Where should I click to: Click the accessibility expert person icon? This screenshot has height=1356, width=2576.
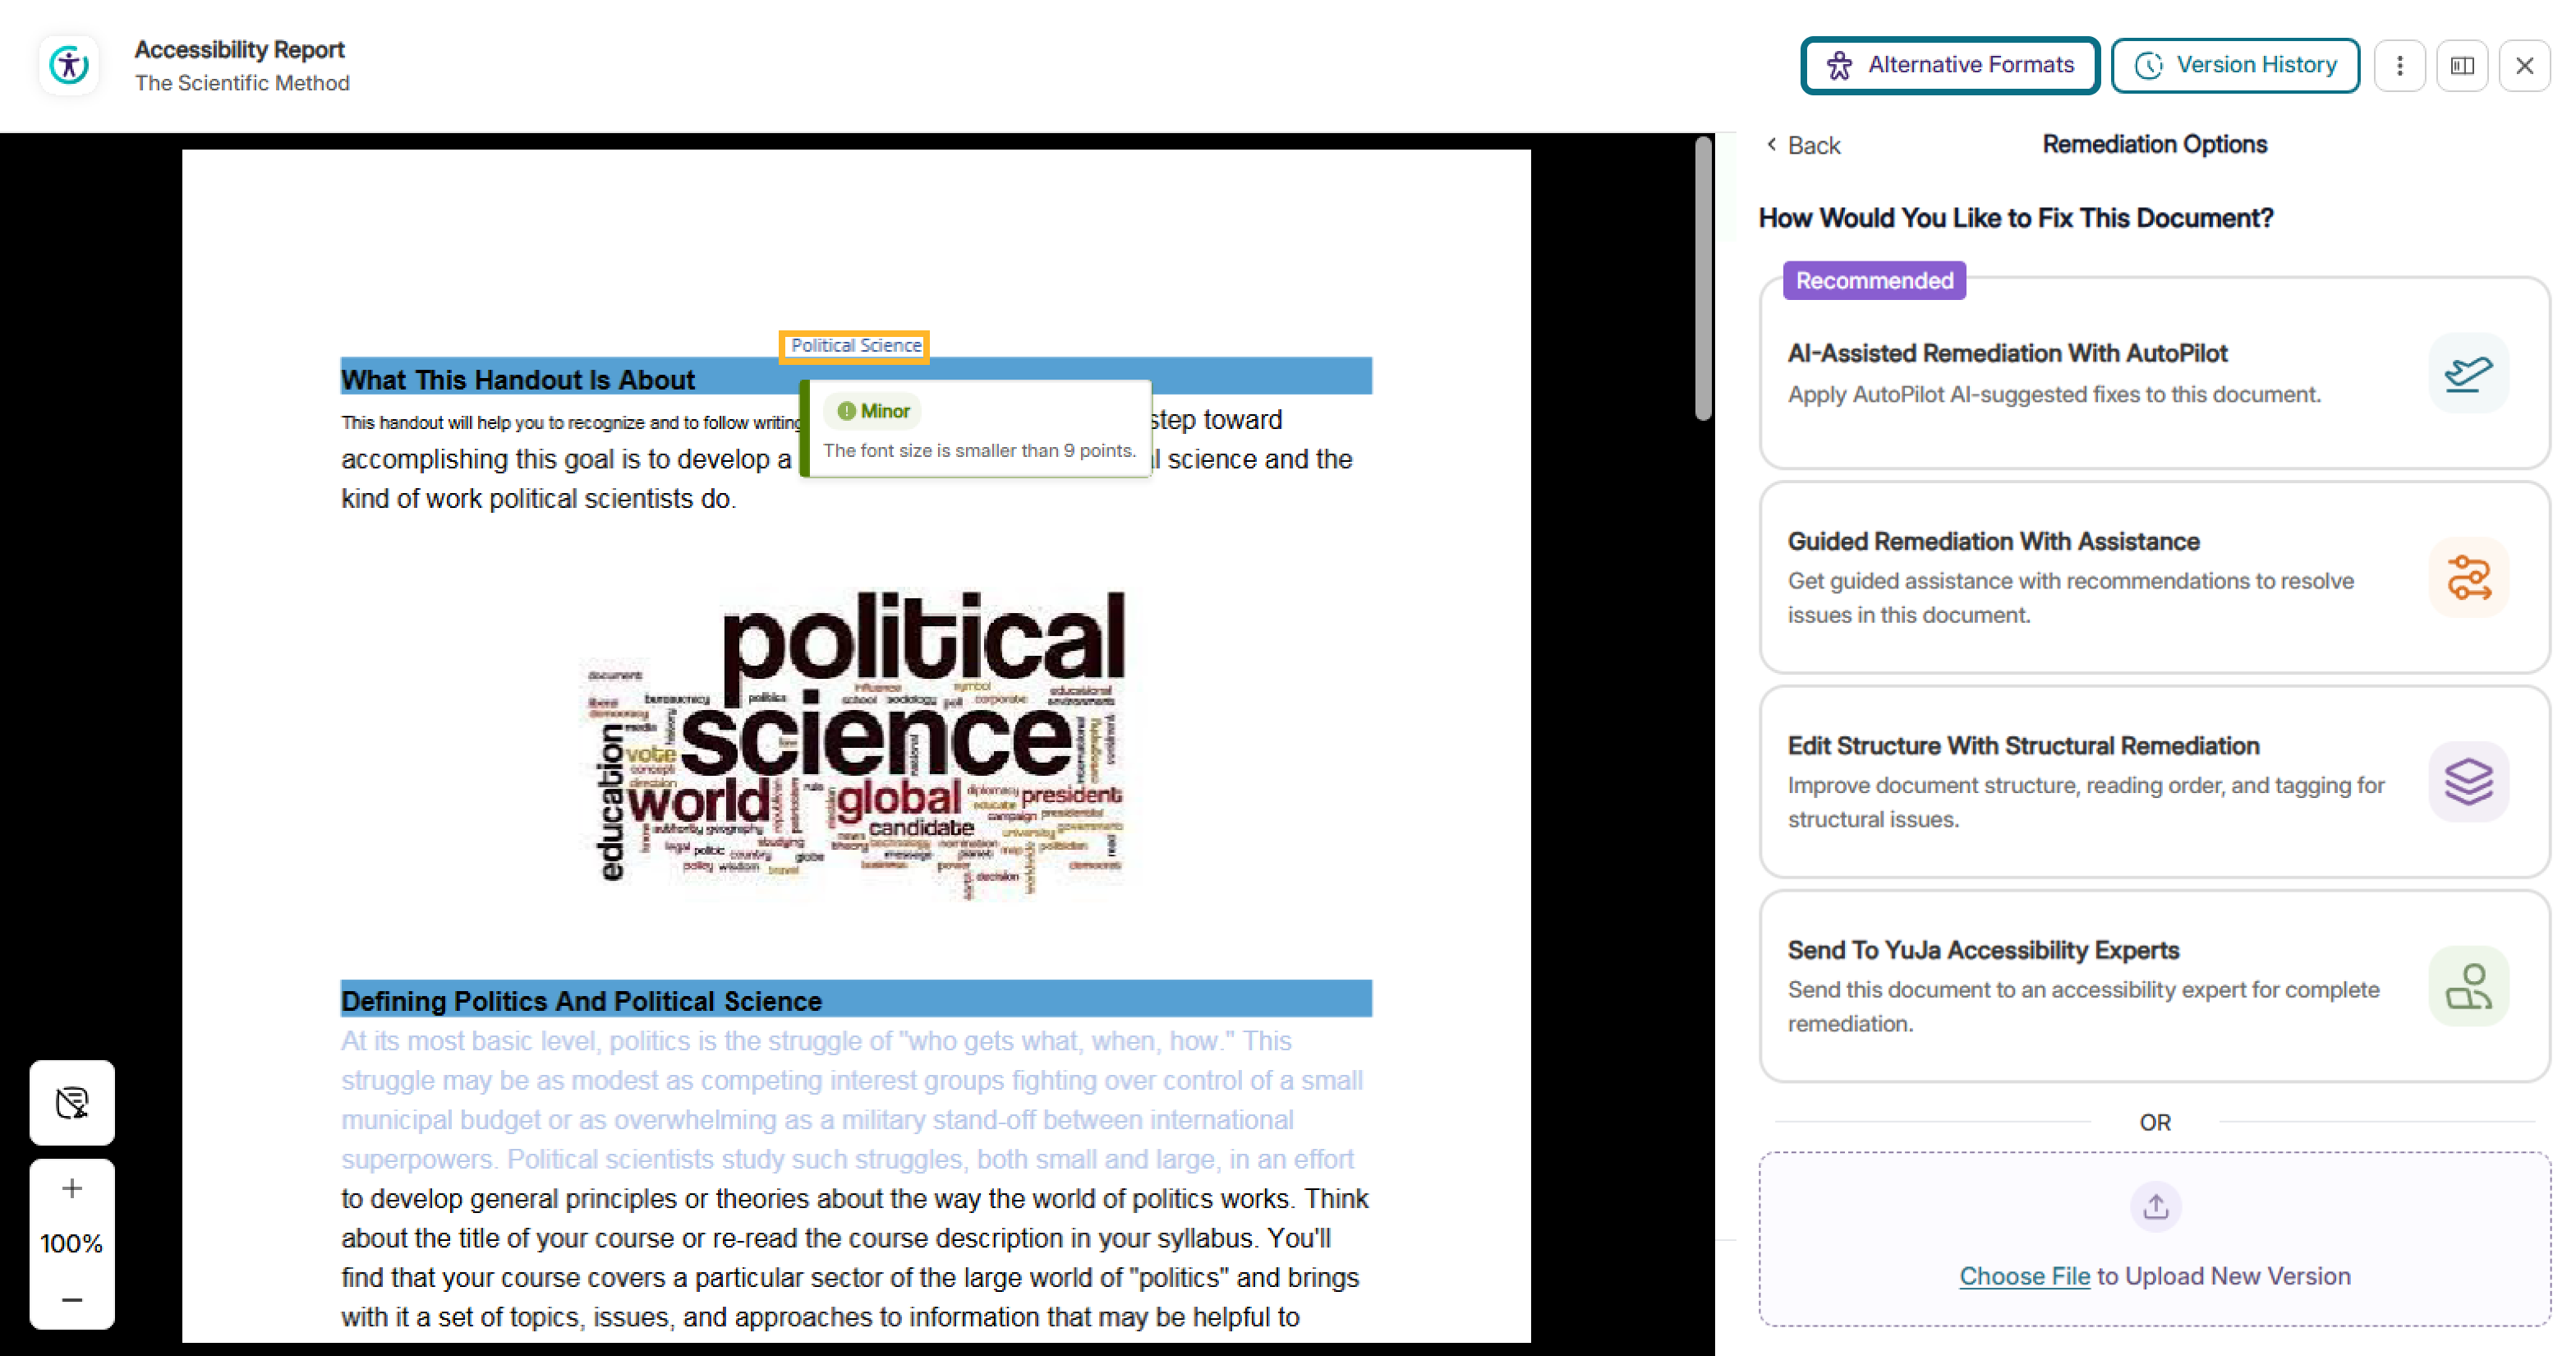click(2468, 985)
